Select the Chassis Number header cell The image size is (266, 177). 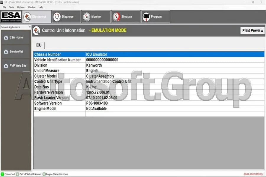[x=59, y=54]
